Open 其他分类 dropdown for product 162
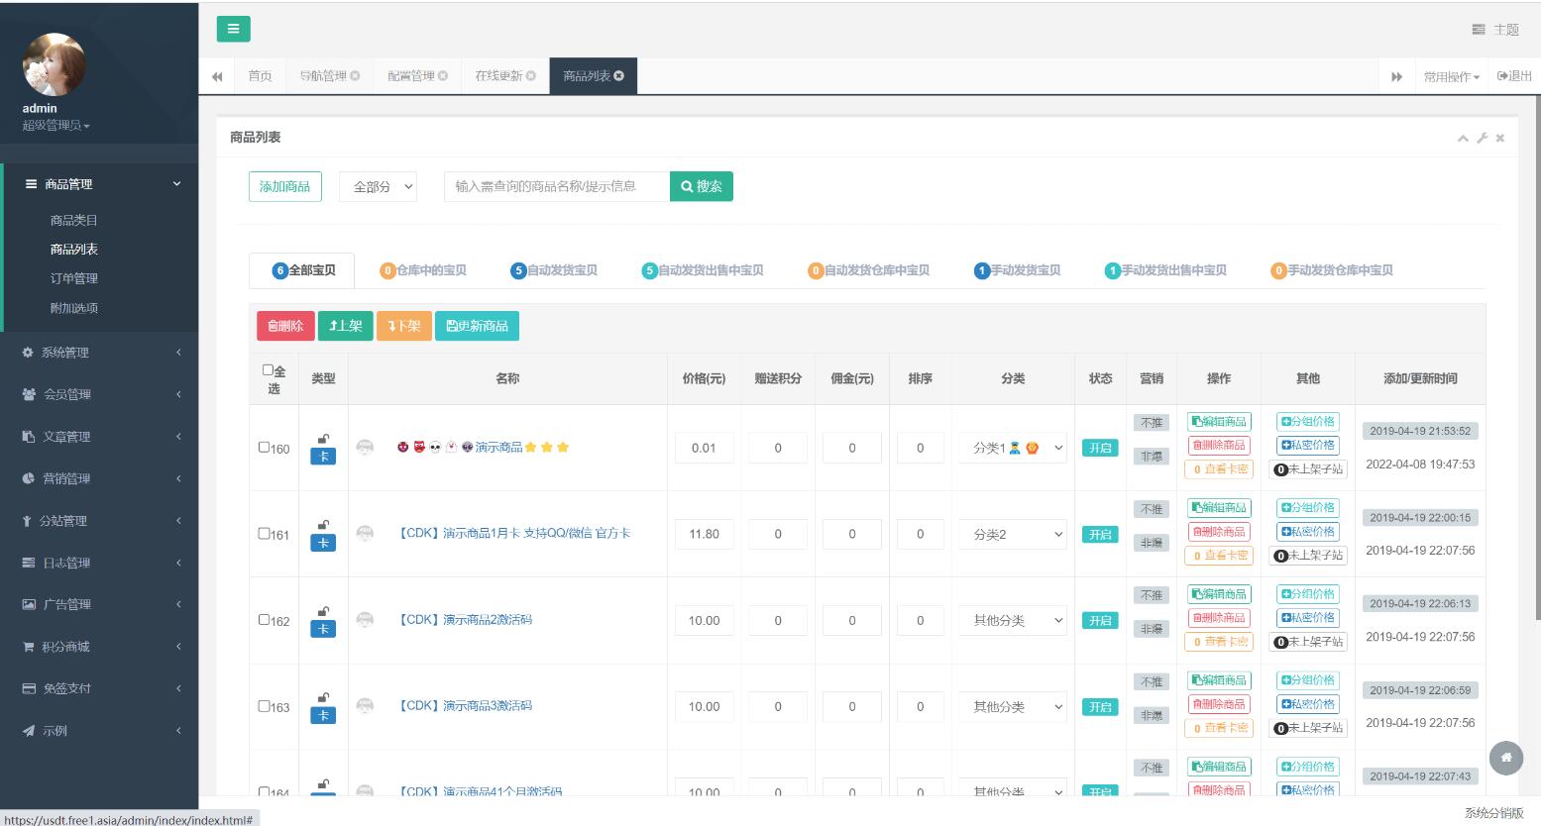This screenshot has height=826, width=1541. 1013,620
